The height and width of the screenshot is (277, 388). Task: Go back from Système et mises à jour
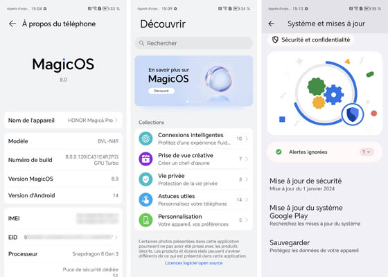[x=271, y=24]
